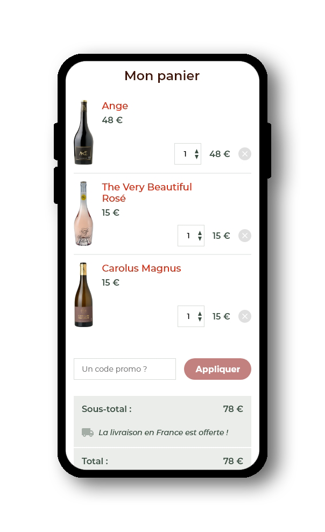Click the Ange bottle thumbnail
This screenshot has height=532, width=325.
pyautogui.click(x=83, y=132)
